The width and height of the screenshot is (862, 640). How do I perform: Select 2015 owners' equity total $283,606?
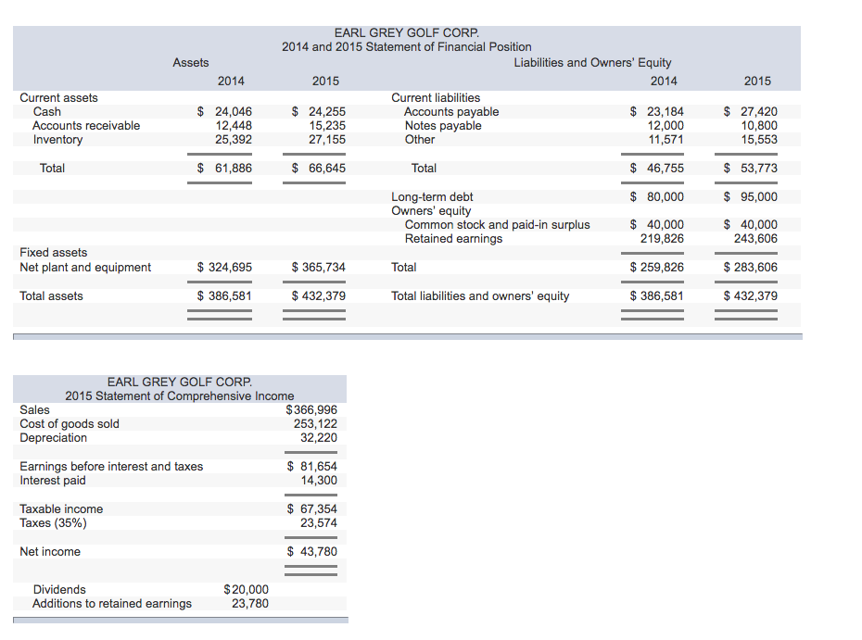point(751,267)
